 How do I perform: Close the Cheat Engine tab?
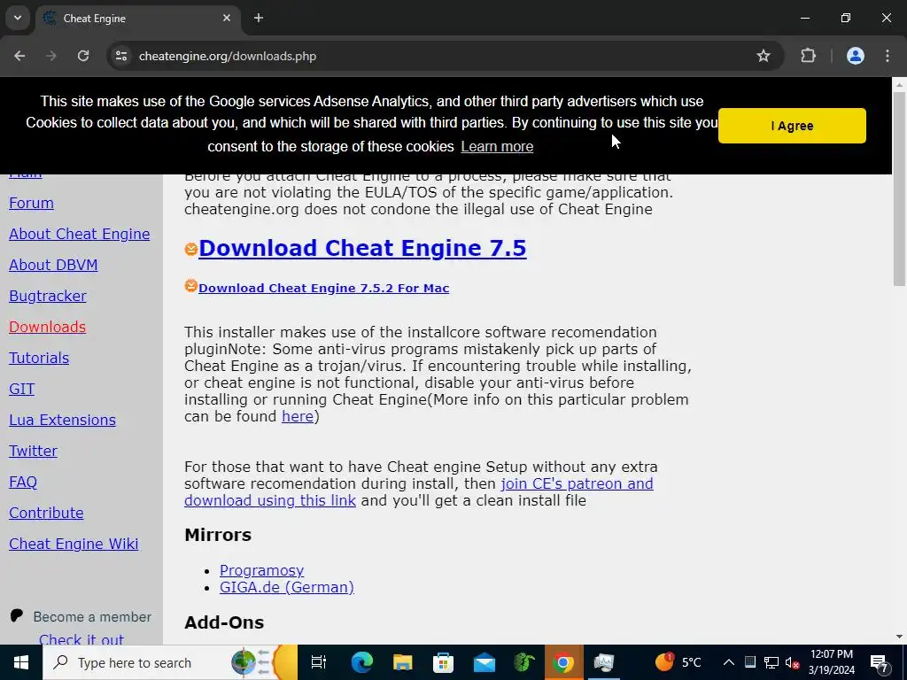(x=227, y=18)
